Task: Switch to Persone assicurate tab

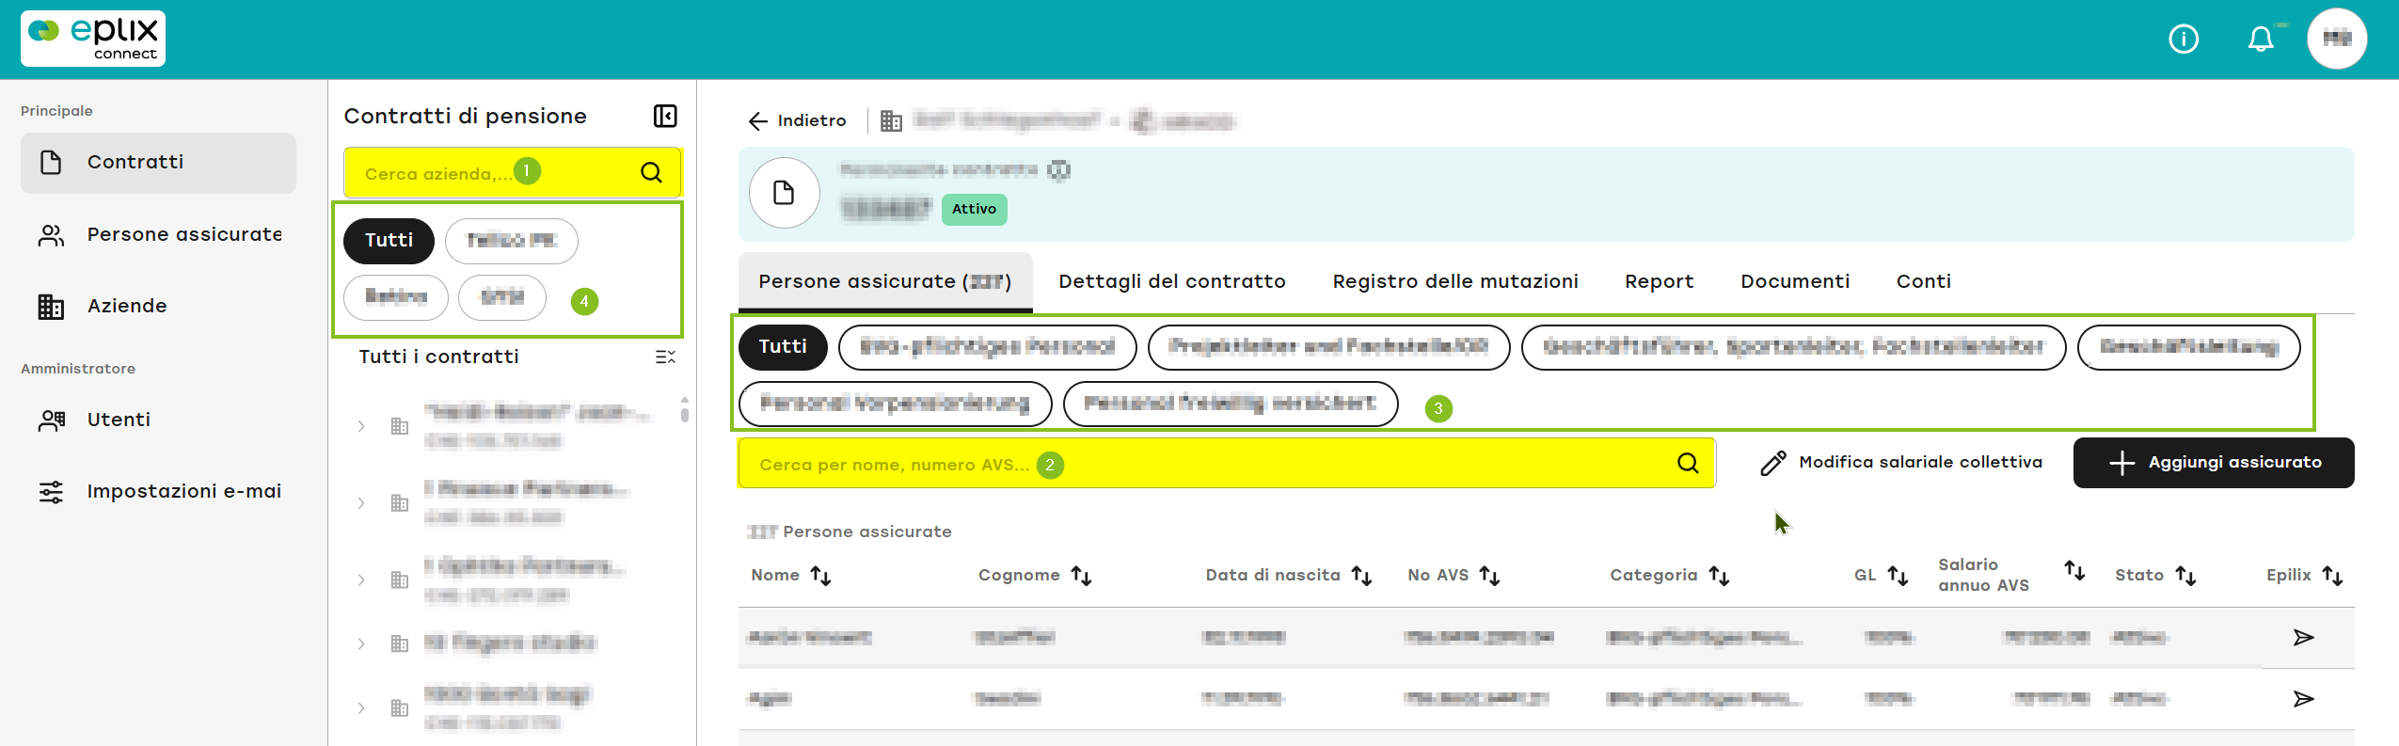Action: 885,282
